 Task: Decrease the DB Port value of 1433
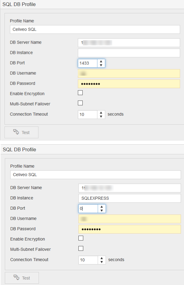pyautogui.click(x=101, y=65)
